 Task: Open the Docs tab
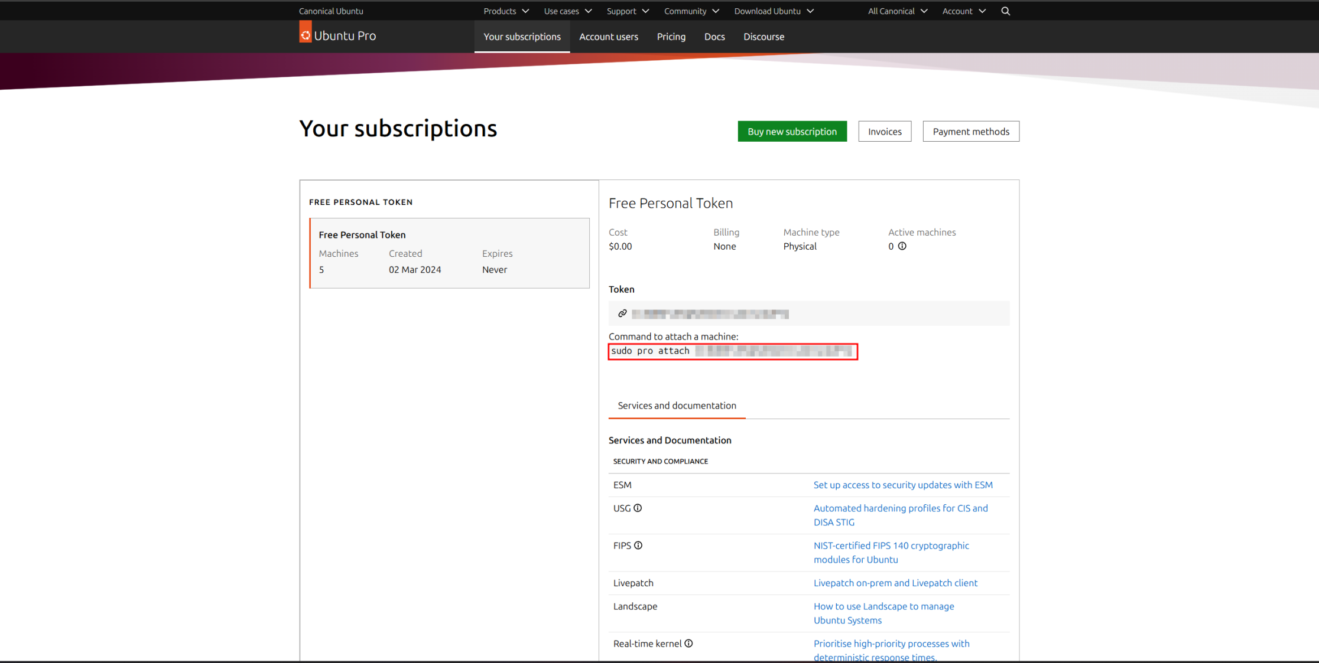pos(714,37)
